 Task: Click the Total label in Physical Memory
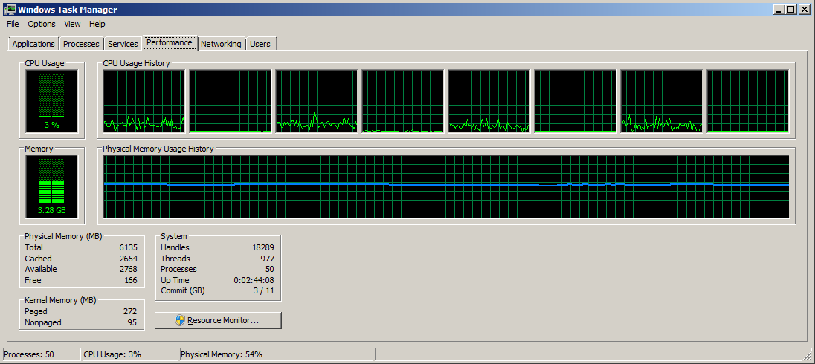(x=33, y=247)
